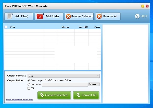Click the custom output folder path field
Screen dimensions: 153x108
coord(65,84)
